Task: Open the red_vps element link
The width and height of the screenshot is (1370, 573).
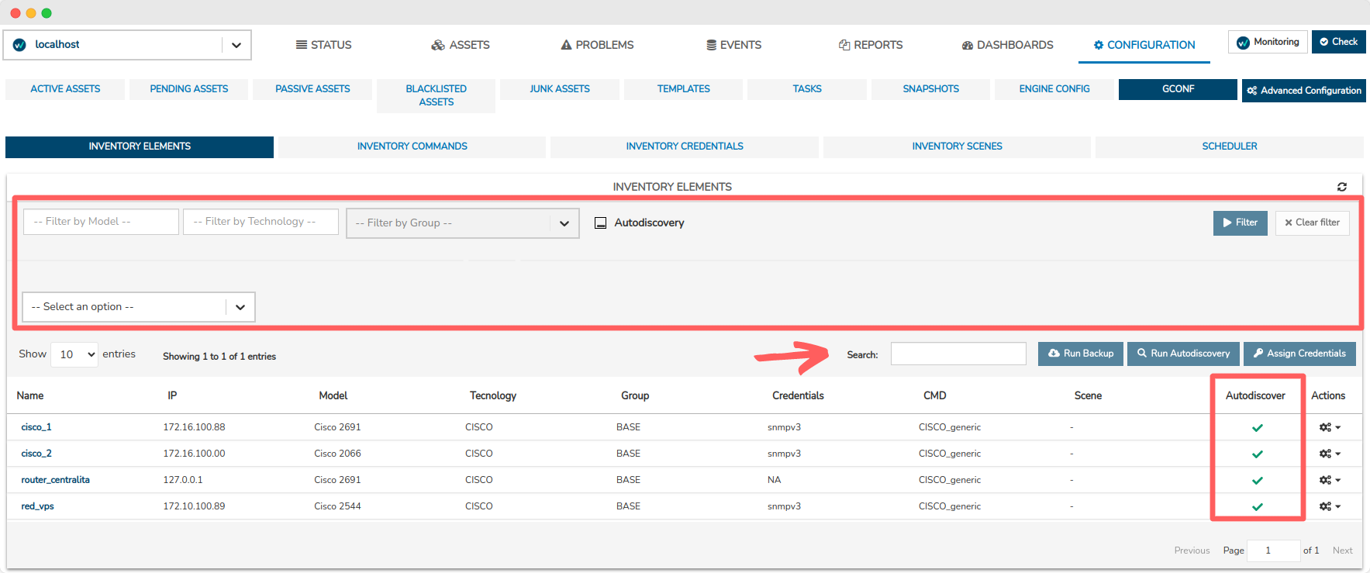Action: (x=37, y=506)
